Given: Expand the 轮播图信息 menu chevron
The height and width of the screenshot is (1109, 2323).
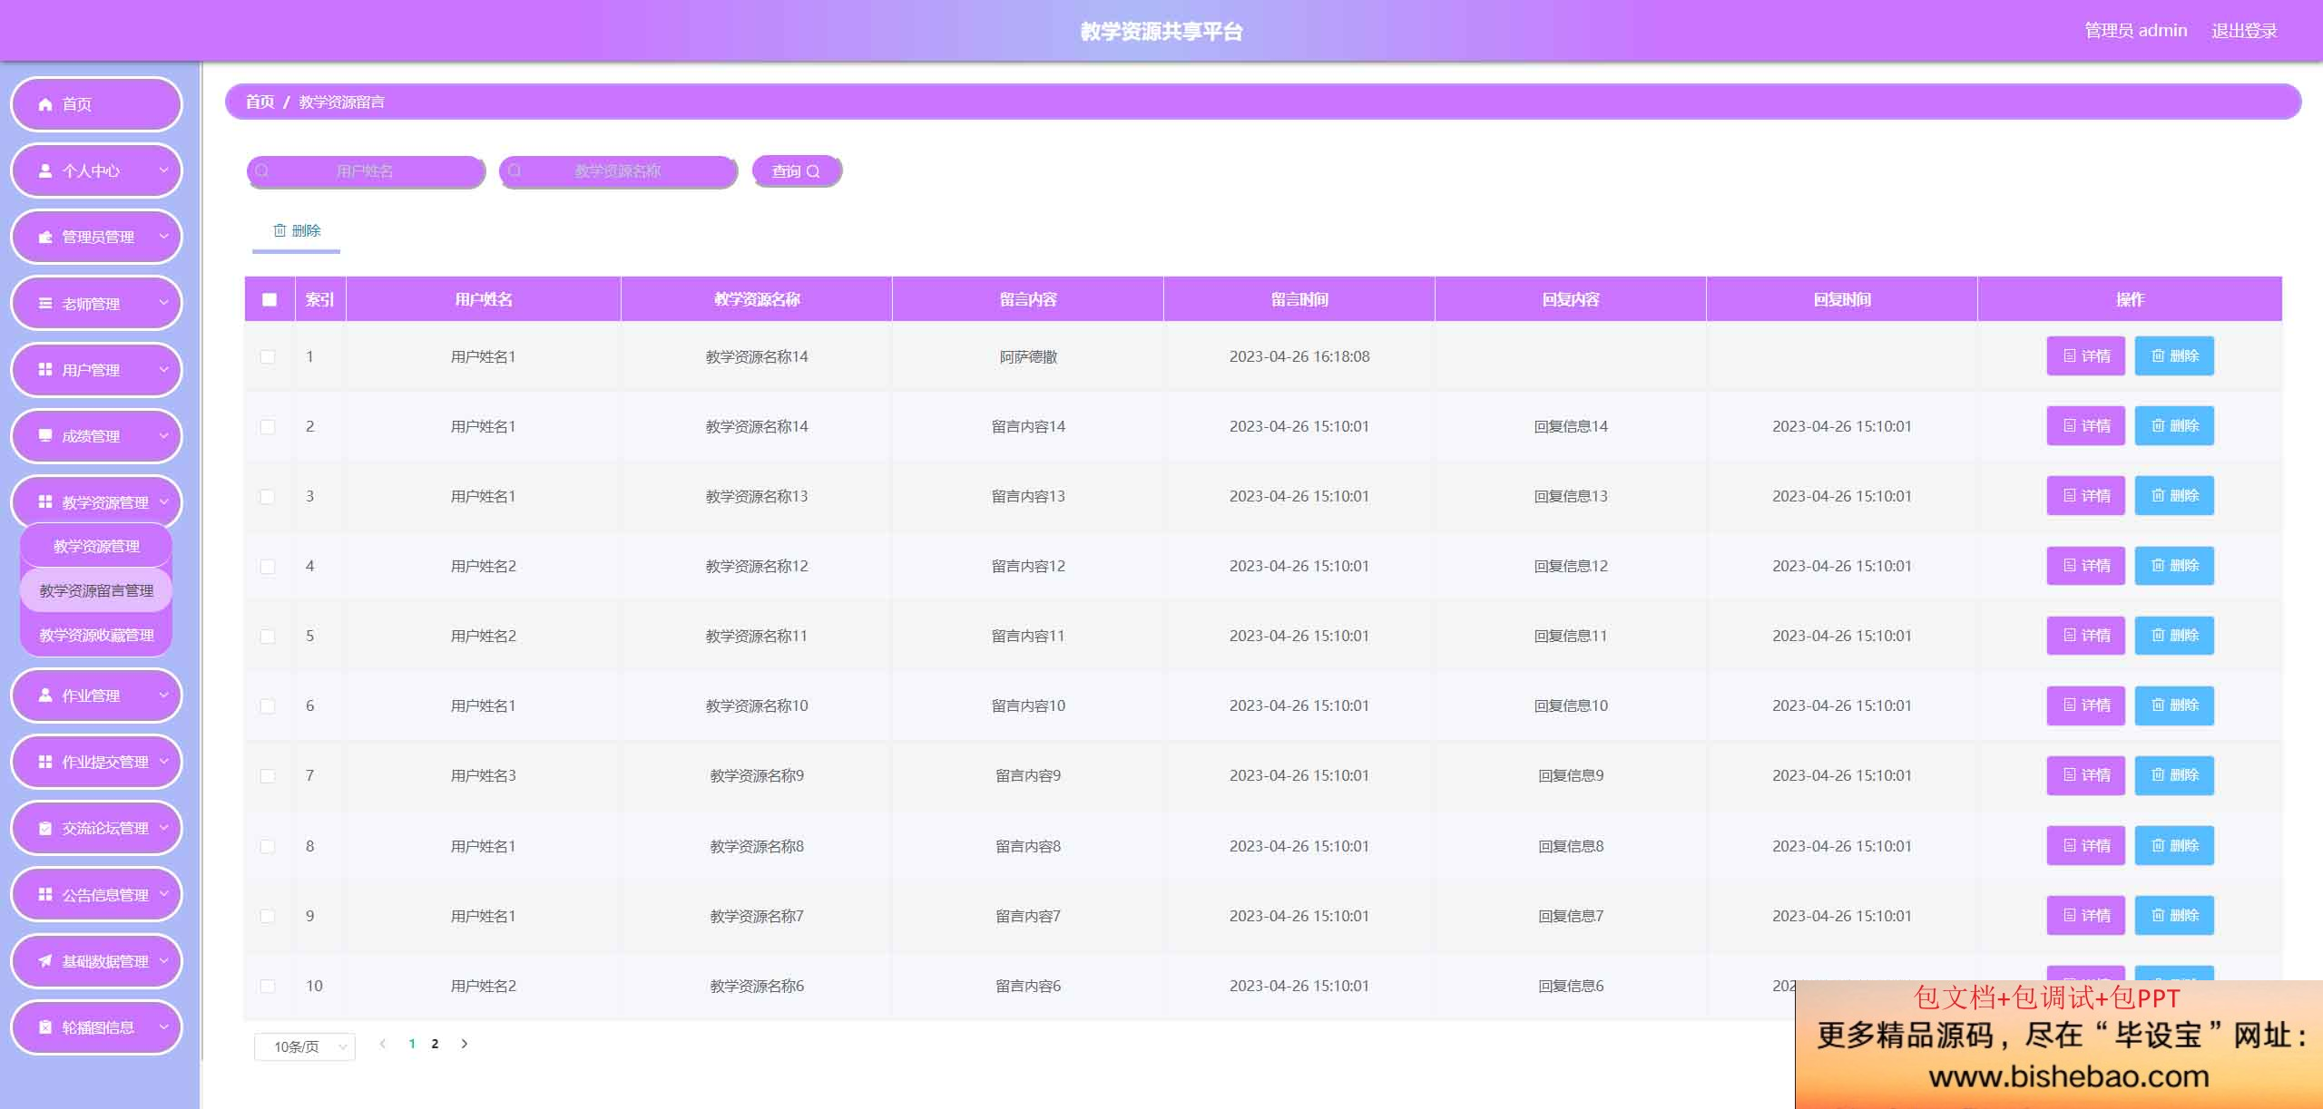Looking at the screenshot, I should [163, 1026].
